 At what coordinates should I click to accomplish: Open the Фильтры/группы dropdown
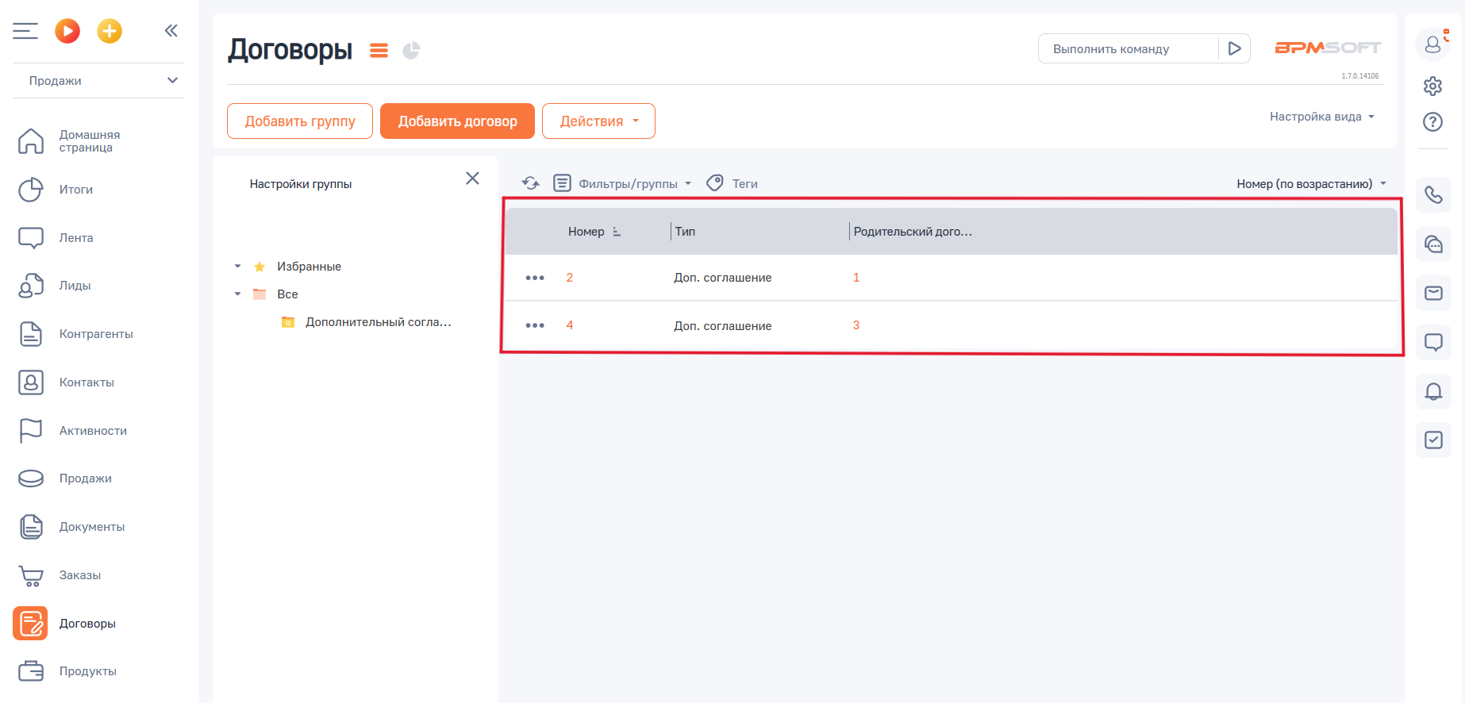click(x=624, y=183)
